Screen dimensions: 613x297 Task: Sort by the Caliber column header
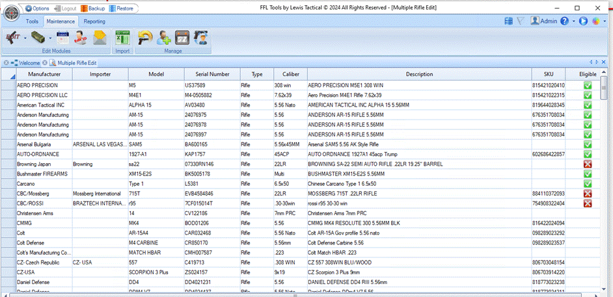click(290, 74)
